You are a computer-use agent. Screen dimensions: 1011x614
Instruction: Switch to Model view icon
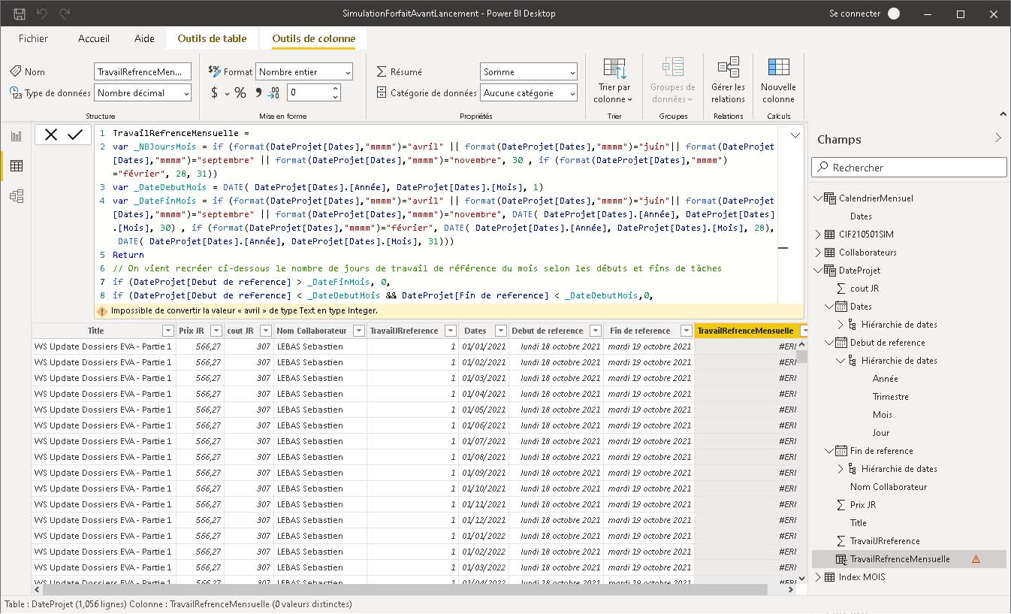[16, 196]
